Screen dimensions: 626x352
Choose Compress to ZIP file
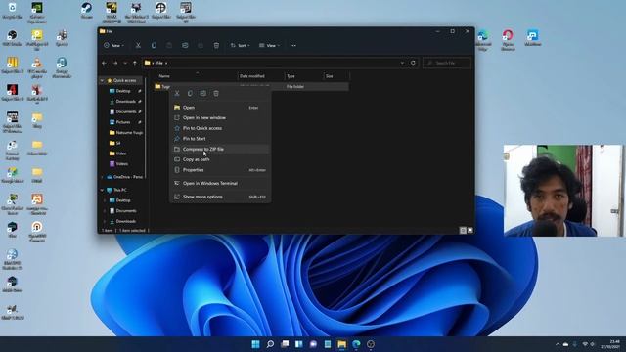coord(220,149)
